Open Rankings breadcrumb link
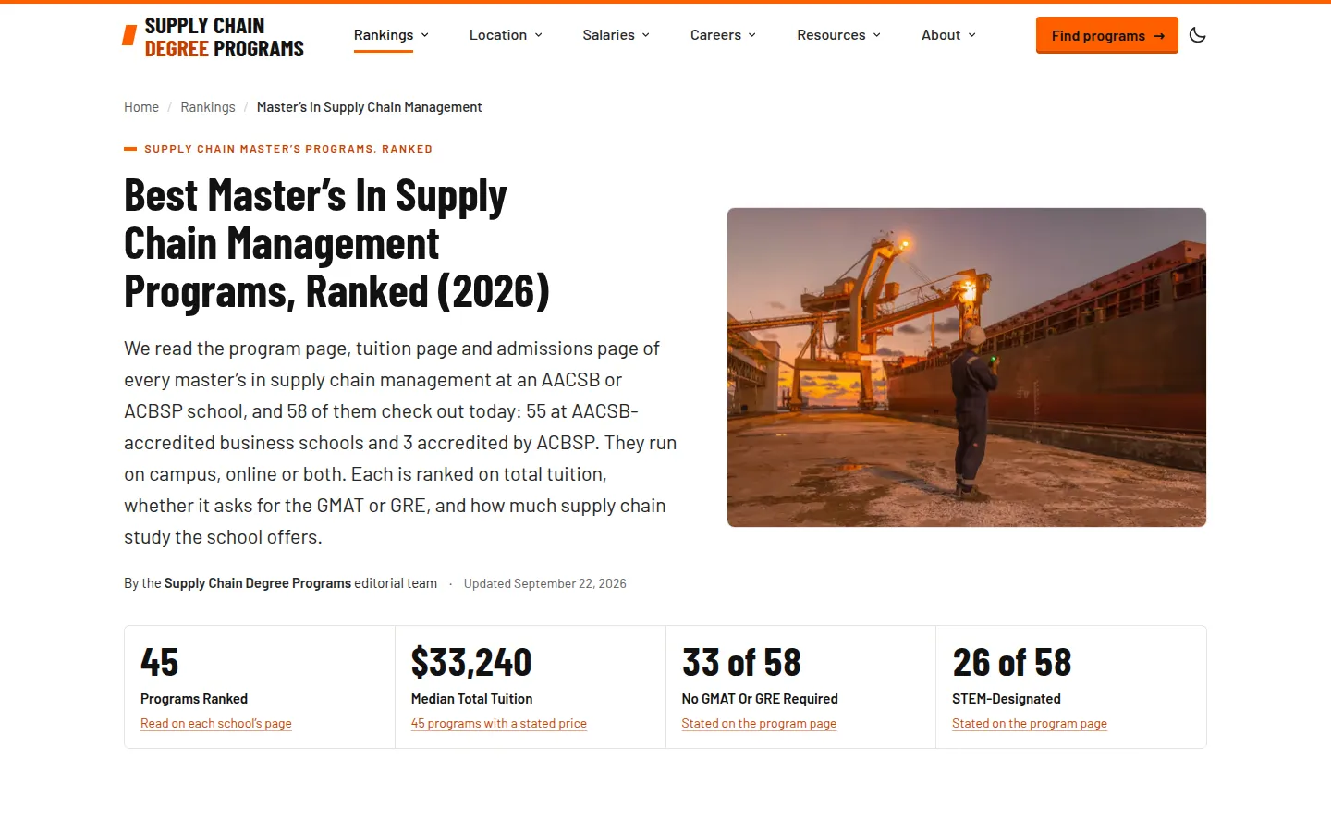1331x832 pixels. click(208, 107)
